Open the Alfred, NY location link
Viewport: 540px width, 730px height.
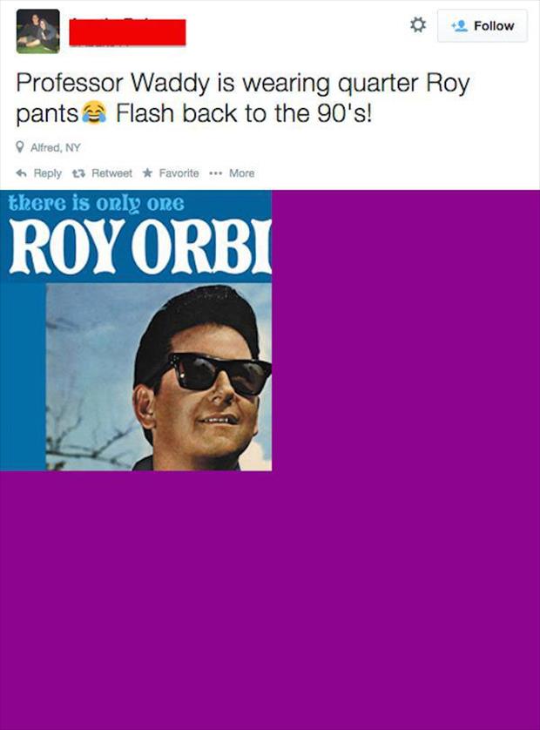tap(56, 147)
